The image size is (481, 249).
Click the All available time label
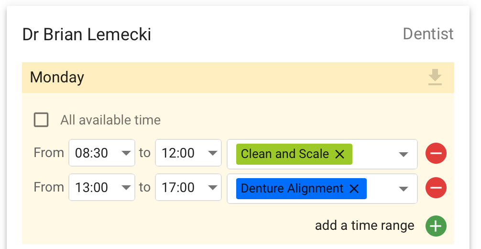110,120
